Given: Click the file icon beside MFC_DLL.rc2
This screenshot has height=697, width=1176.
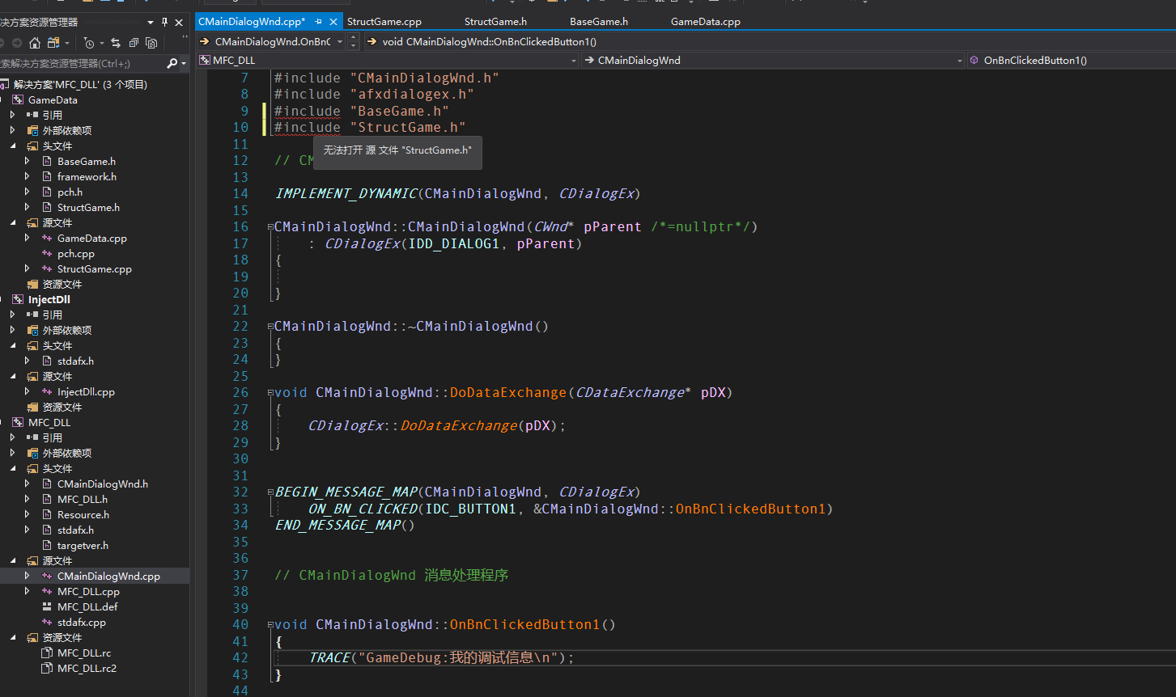Looking at the screenshot, I should click(x=47, y=669).
